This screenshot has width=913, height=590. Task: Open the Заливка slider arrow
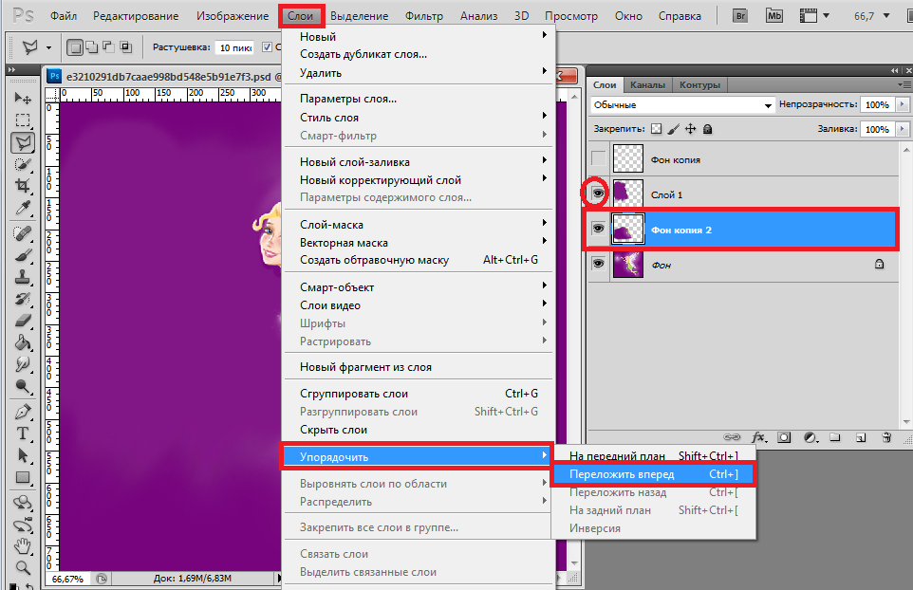coord(902,129)
